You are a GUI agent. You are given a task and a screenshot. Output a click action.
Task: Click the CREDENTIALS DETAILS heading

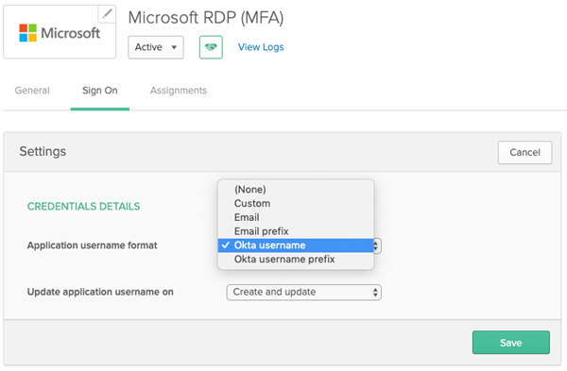[x=83, y=207]
